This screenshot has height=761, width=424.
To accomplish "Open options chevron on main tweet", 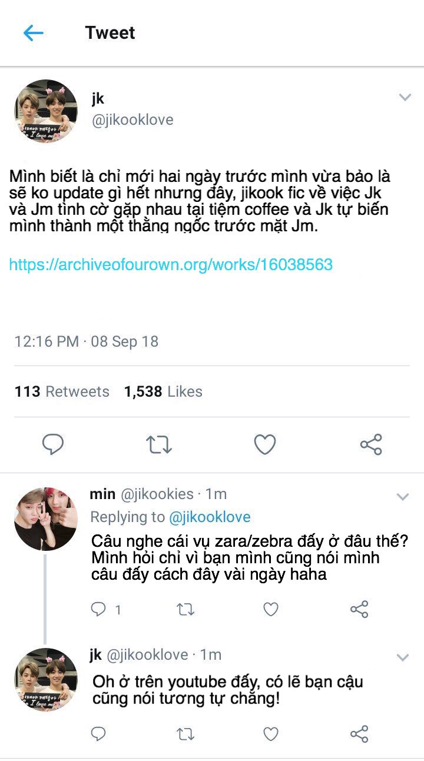I will coord(405,98).
